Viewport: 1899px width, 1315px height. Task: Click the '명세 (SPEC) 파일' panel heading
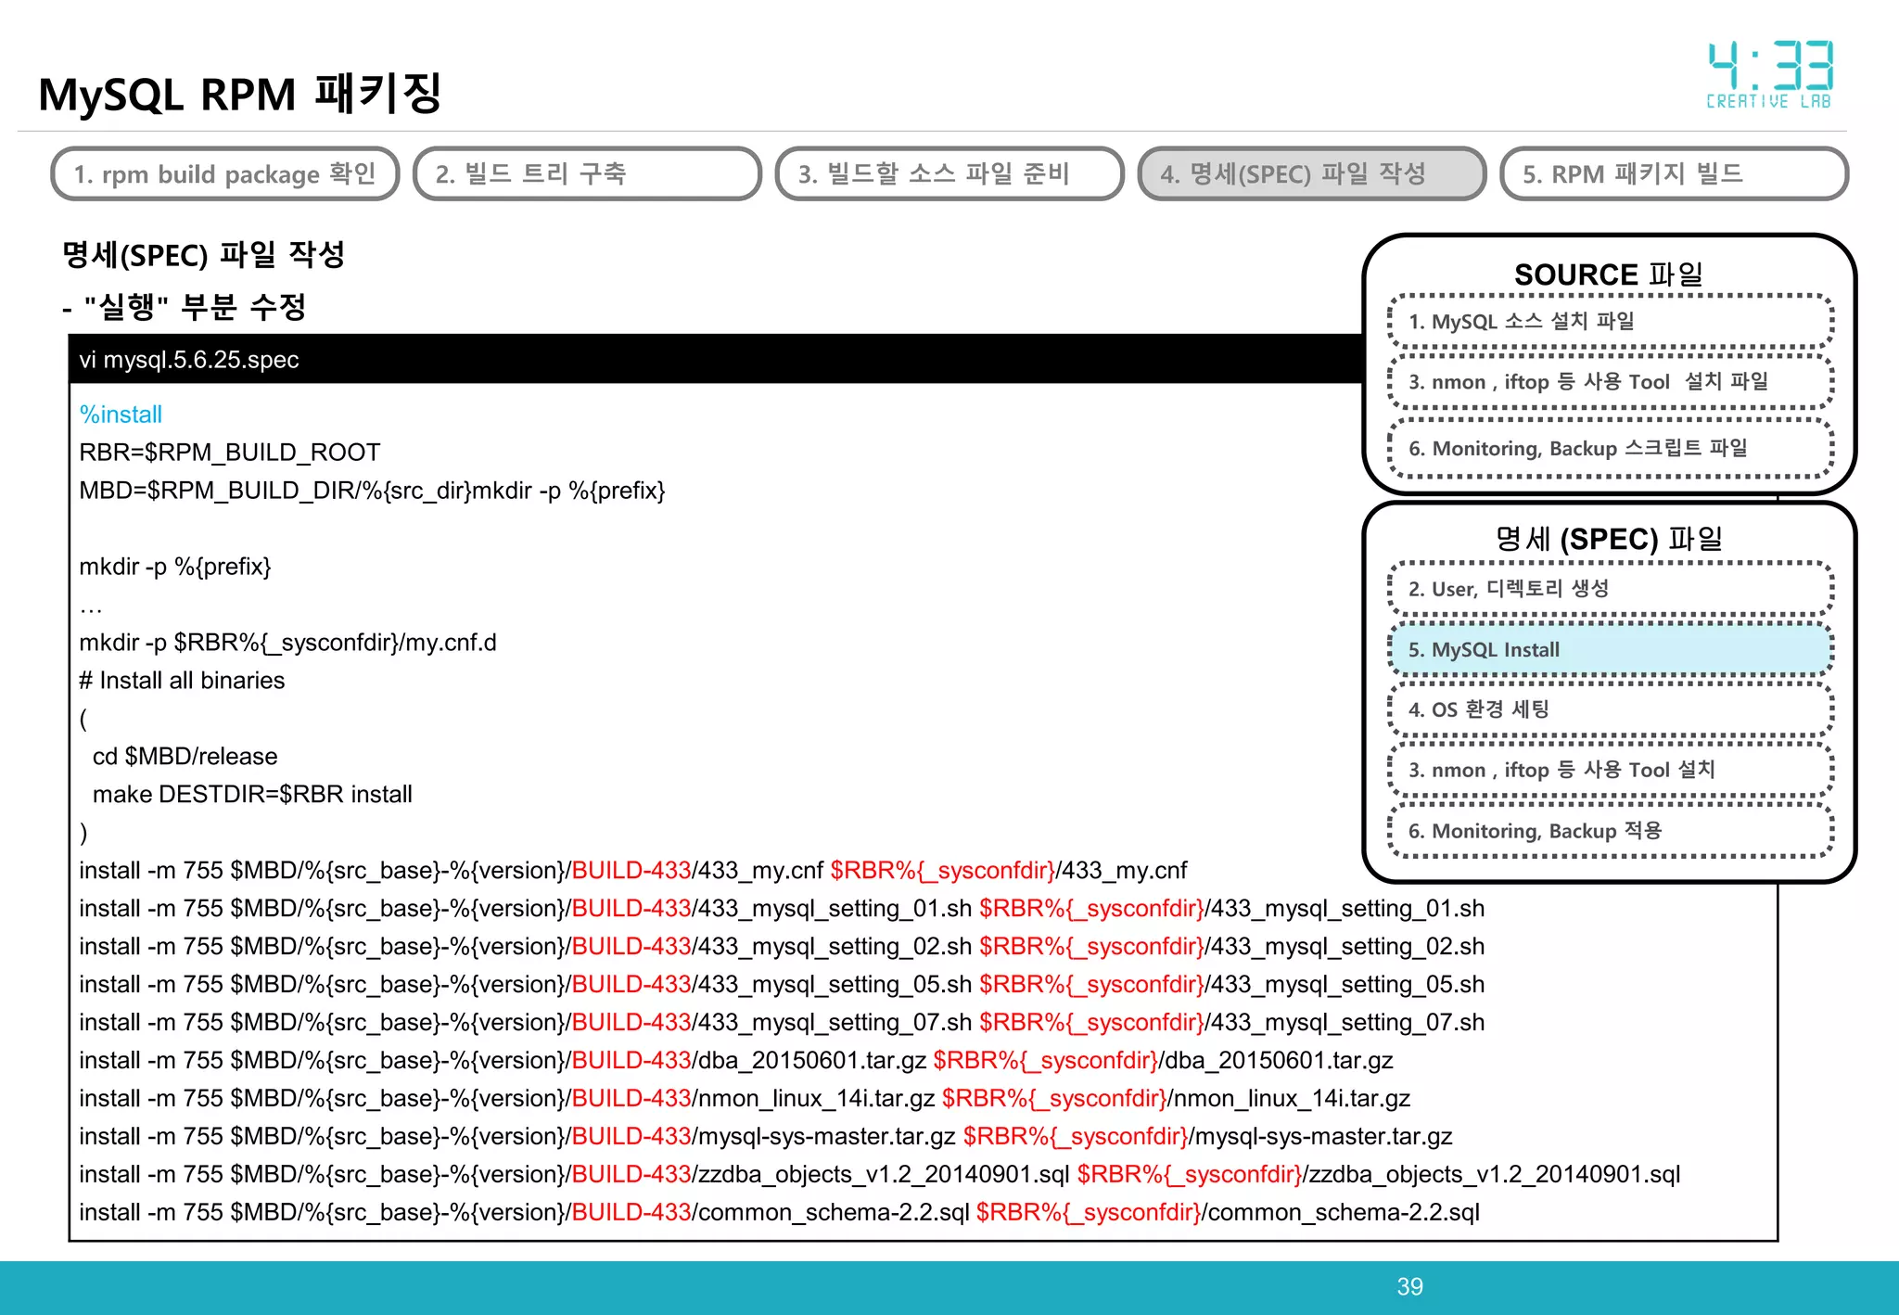1609,539
